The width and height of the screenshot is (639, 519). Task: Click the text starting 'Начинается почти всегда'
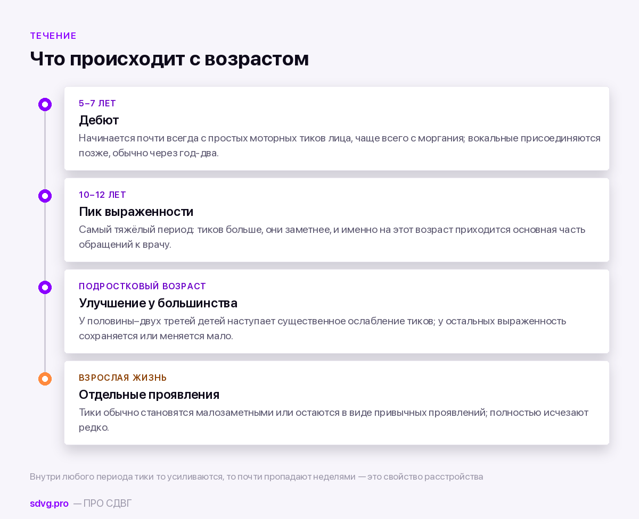pos(340,146)
